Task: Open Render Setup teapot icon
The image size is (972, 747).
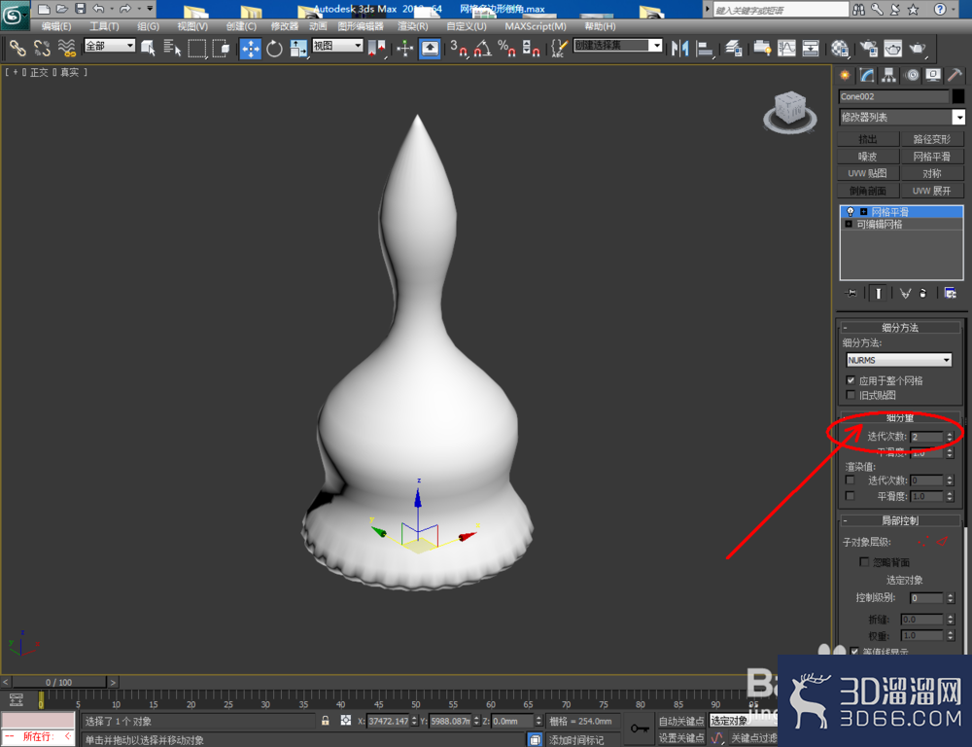Action: click(x=868, y=49)
